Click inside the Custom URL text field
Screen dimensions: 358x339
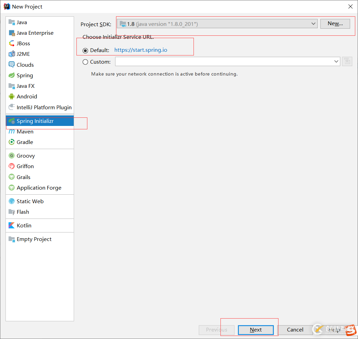click(x=224, y=62)
